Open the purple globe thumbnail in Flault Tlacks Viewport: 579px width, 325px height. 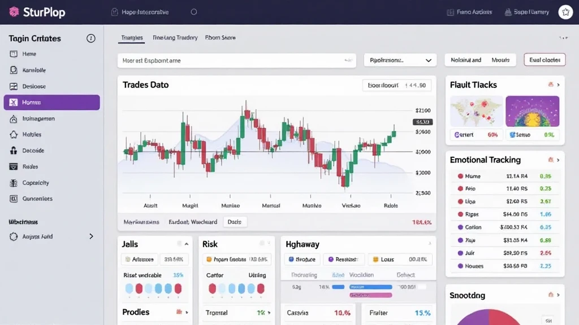533,111
